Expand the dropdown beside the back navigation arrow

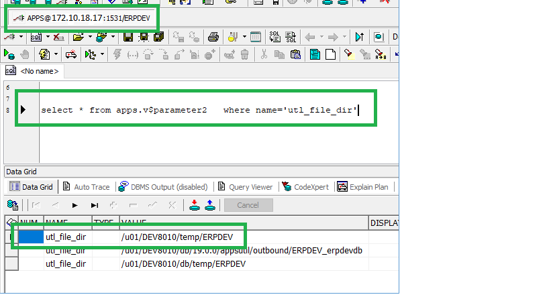(320, 37)
